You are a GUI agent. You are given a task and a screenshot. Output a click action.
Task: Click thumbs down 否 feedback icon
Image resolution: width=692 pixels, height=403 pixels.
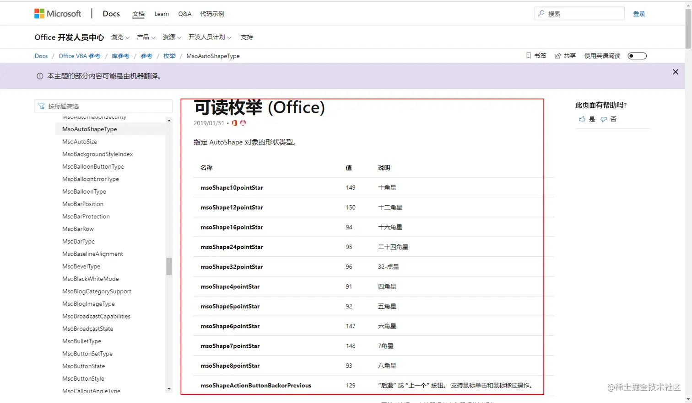tap(604, 119)
